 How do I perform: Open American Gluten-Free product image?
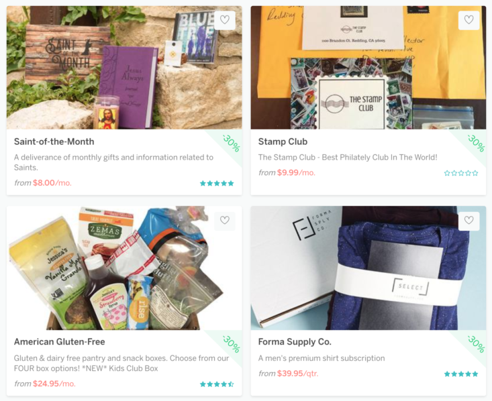pyautogui.click(x=124, y=268)
